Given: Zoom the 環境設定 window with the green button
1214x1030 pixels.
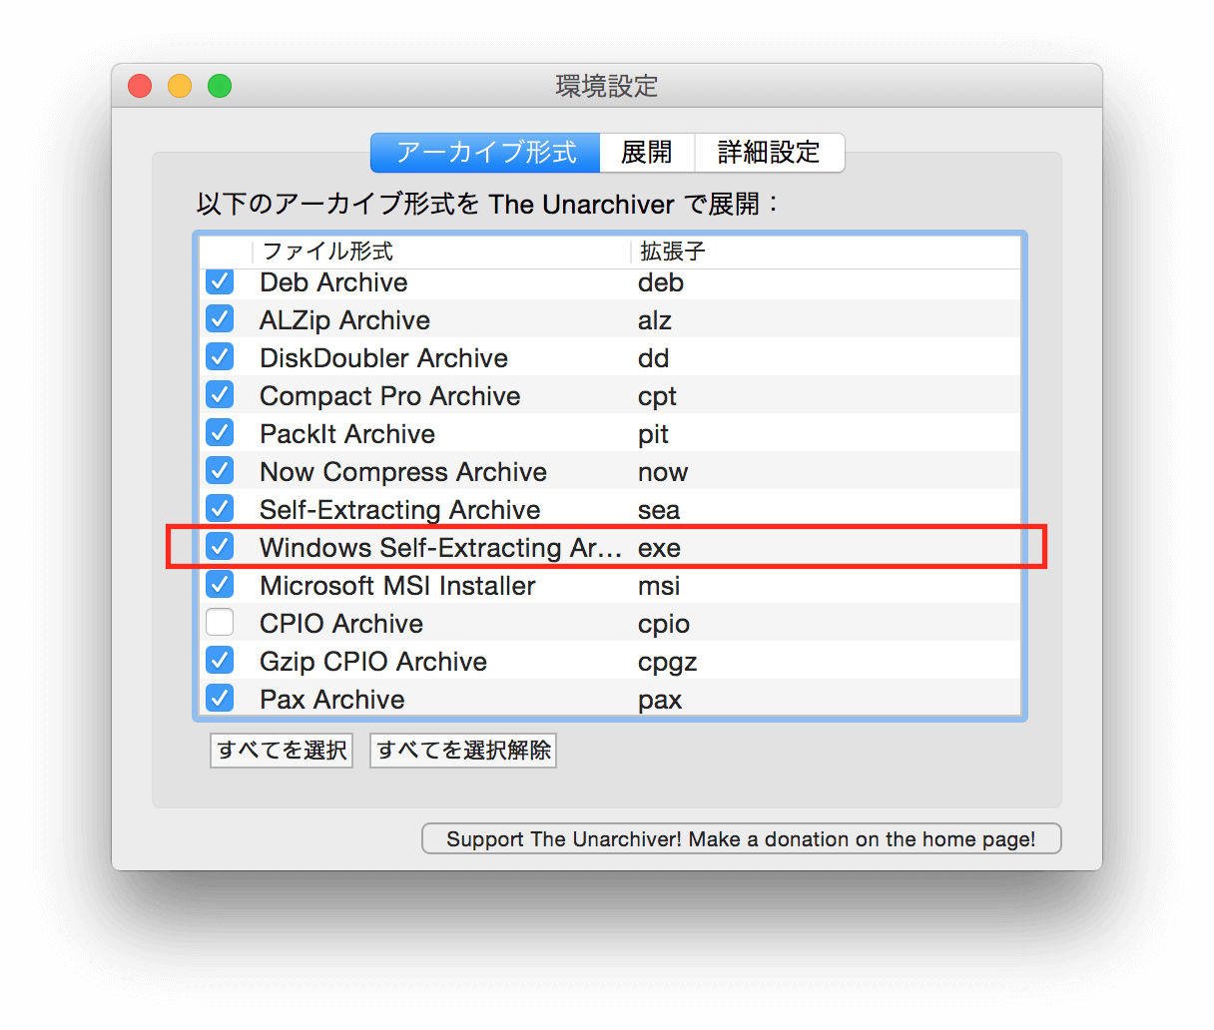Looking at the screenshot, I should (x=220, y=86).
